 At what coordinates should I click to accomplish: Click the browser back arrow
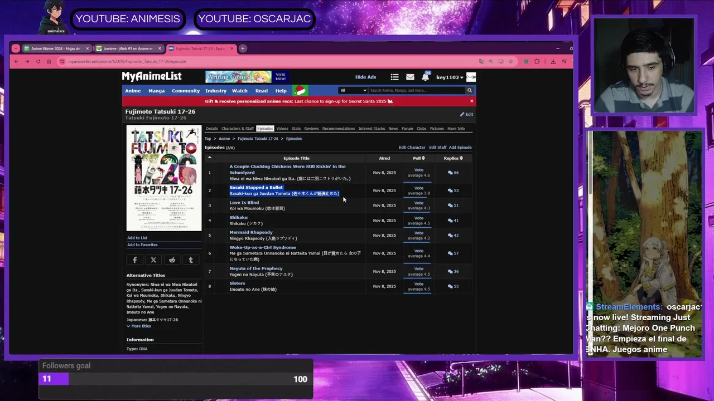coord(16,61)
